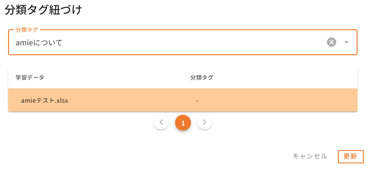Viewport: 370px width, 169px height.
Task: Go to the next page with the right chevron
Action: click(x=204, y=122)
